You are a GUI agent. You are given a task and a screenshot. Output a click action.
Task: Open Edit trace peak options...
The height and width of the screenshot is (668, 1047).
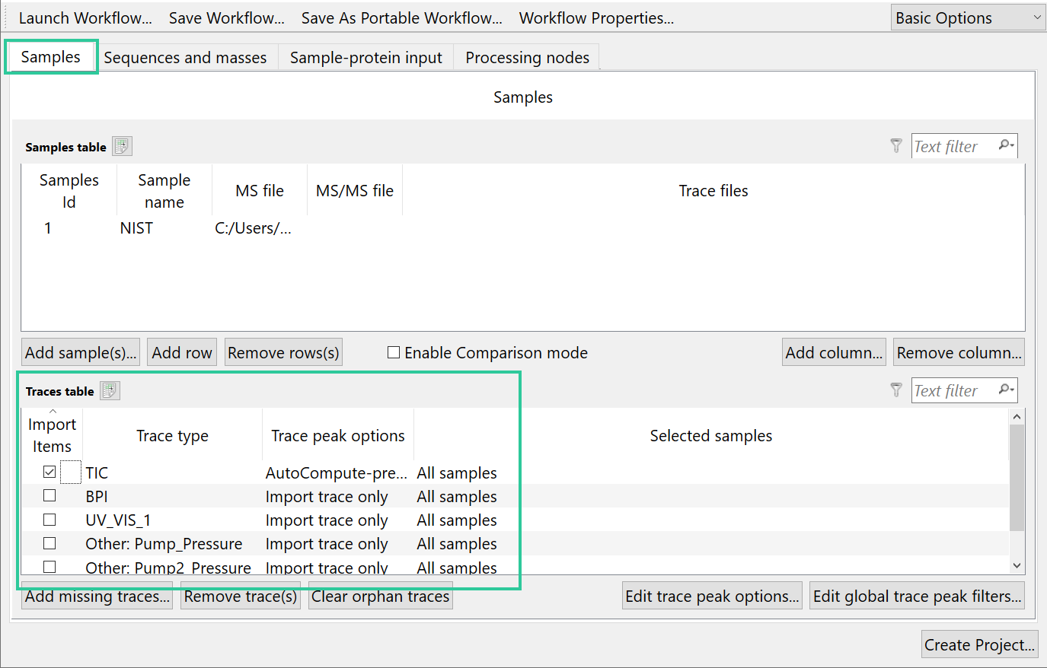[x=712, y=596]
